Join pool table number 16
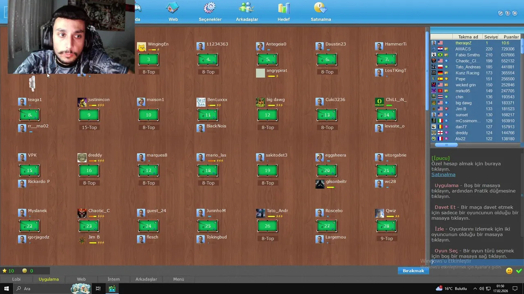This screenshot has height=294, width=524. (x=89, y=171)
